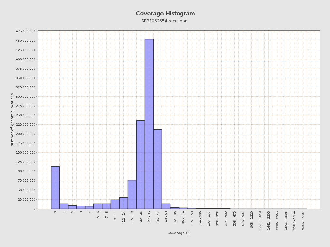This screenshot has width=330, height=247.
Task: Click the 125,000,000 y-axis tick label
Action: click(25, 162)
